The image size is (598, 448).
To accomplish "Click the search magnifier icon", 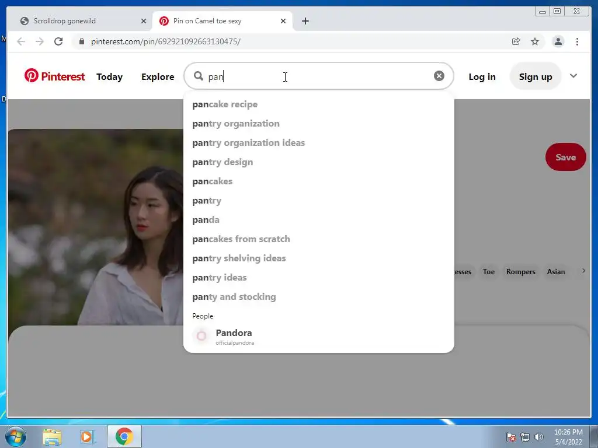I will click(x=199, y=76).
